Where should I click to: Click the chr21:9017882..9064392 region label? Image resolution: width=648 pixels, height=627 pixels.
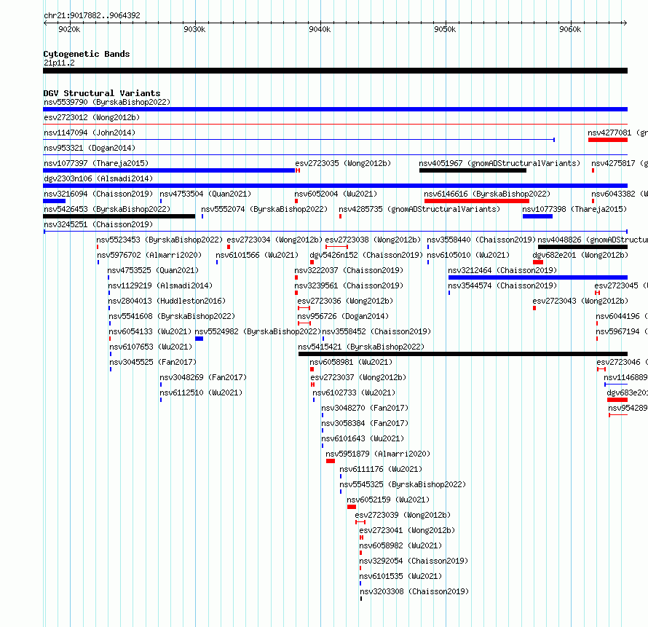[92, 15]
